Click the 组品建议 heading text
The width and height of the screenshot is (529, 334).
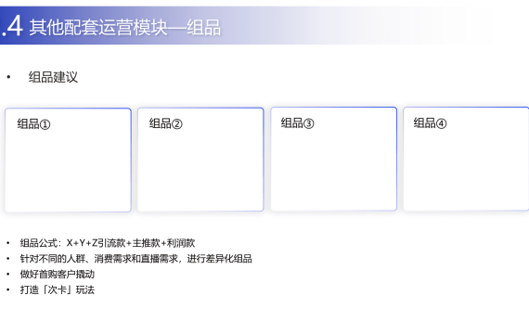point(53,77)
